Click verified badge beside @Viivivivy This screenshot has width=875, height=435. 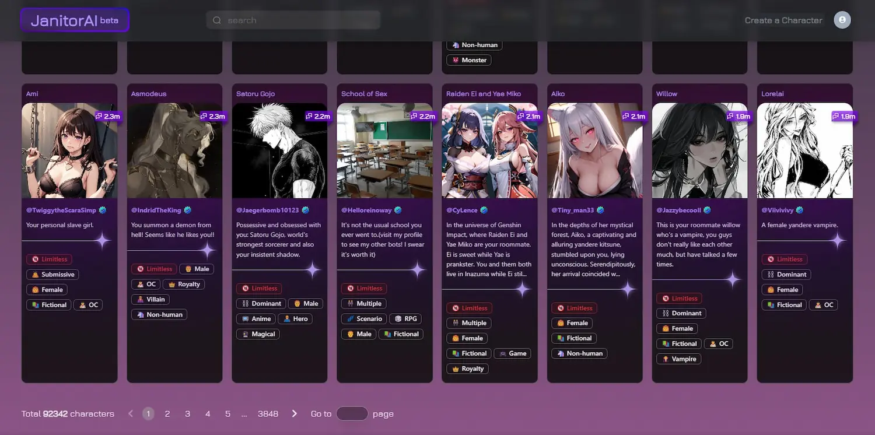click(800, 210)
